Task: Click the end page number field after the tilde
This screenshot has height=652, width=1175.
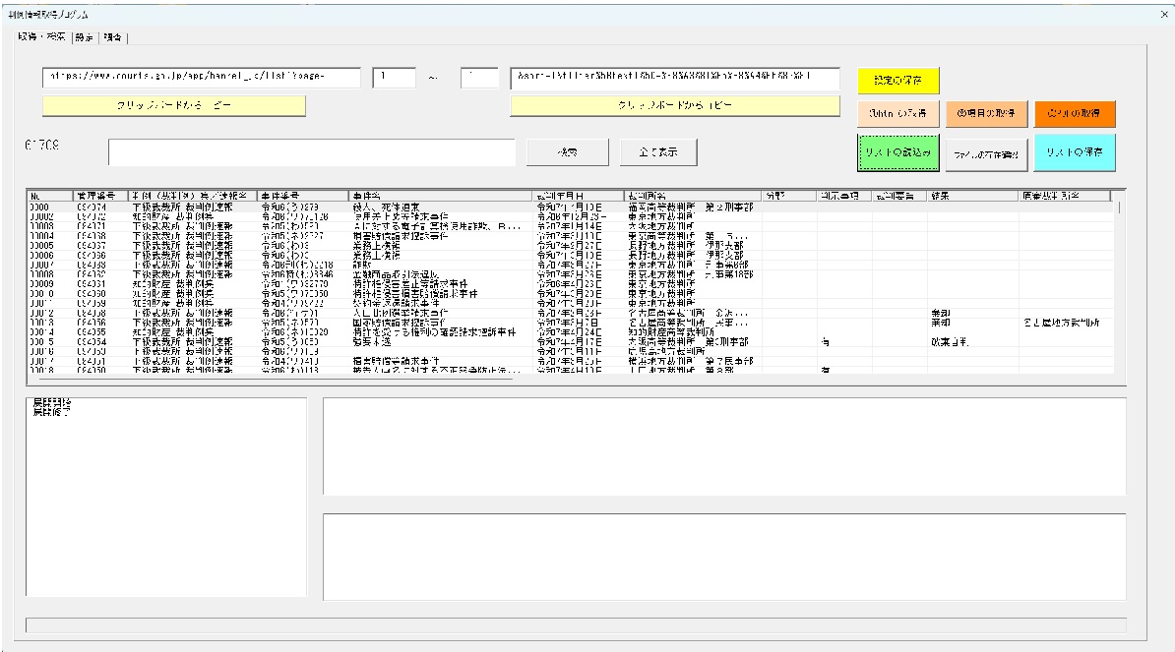Action: (479, 78)
